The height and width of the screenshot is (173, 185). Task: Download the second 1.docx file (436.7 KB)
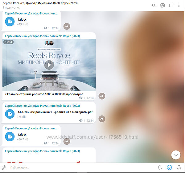point(10,136)
